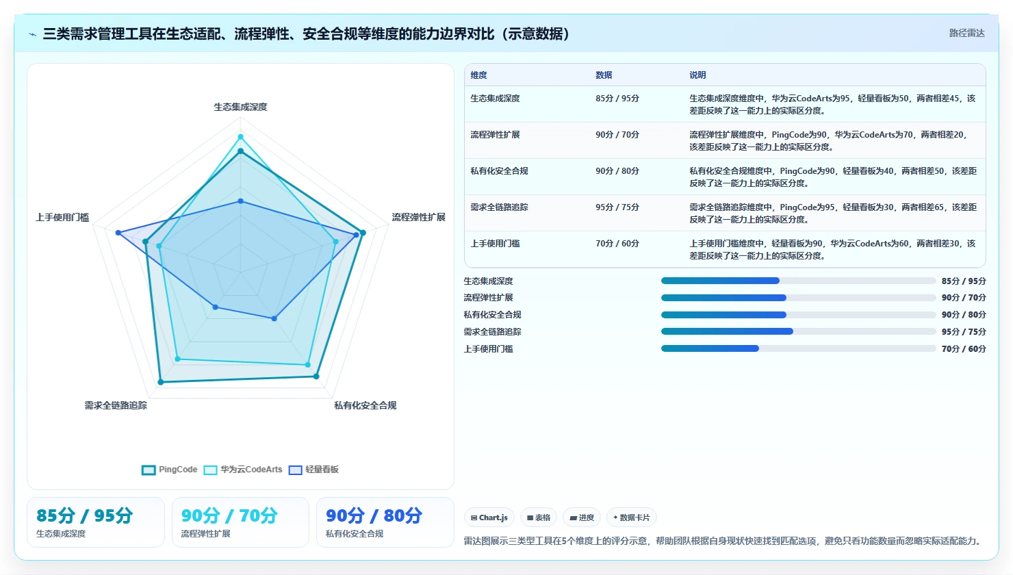Toggle the 华为云CodeArts legend item
1013x575 pixels.
pyautogui.click(x=243, y=470)
